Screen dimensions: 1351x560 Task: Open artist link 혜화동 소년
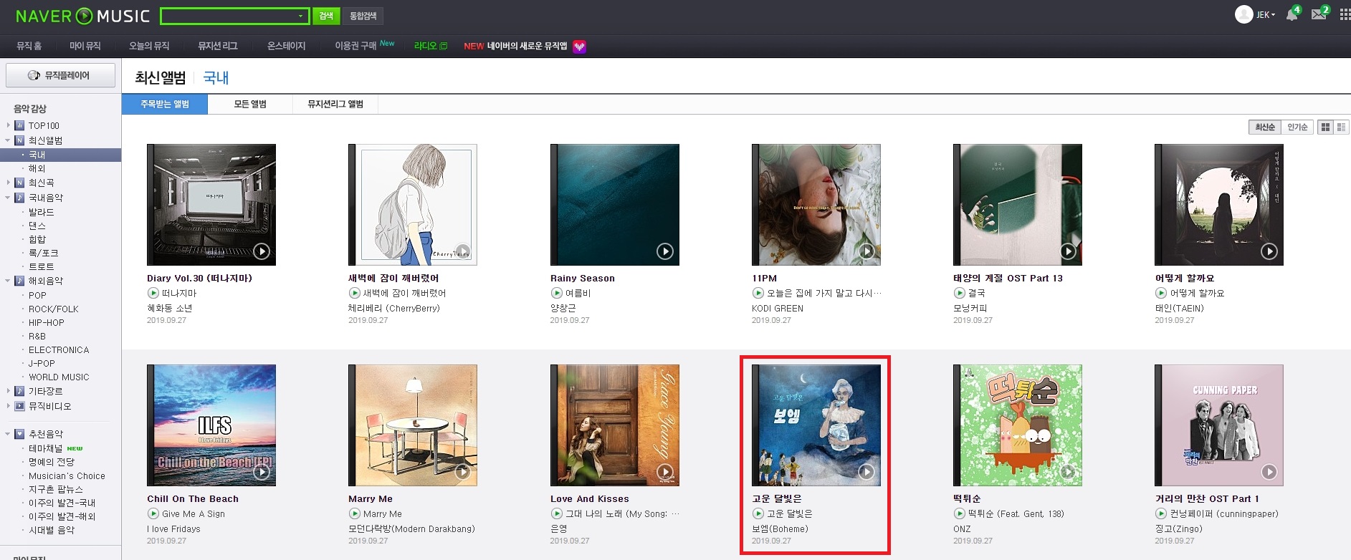(169, 308)
